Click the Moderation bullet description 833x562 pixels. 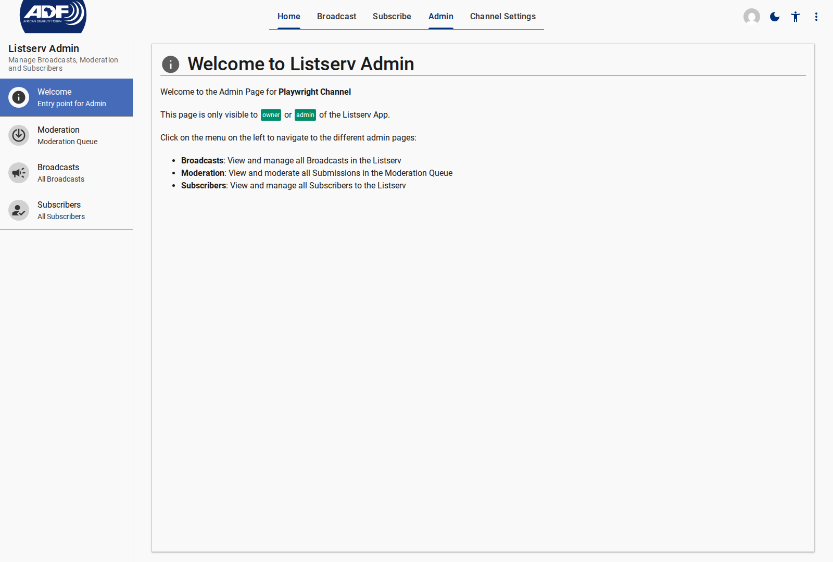pyautogui.click(x=317, y=173)
